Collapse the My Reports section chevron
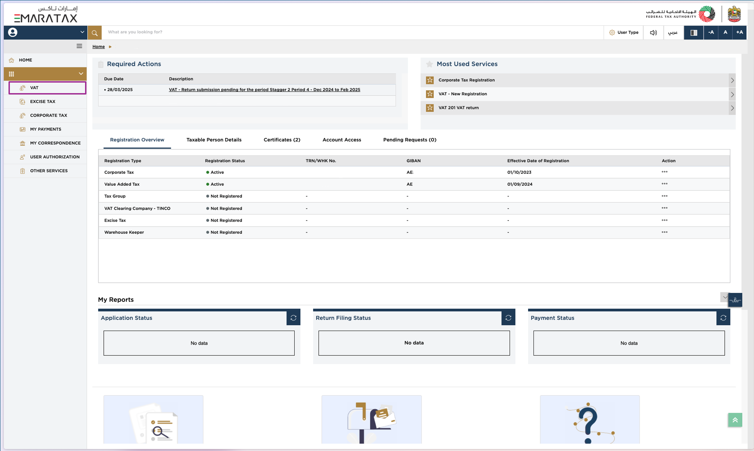754x451 pixels. [724, 297]
